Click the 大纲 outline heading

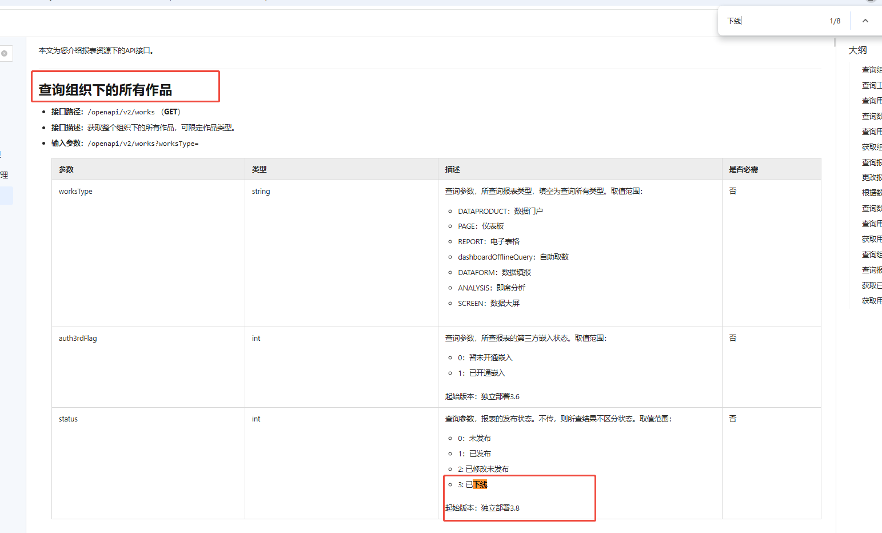(857, 50)
